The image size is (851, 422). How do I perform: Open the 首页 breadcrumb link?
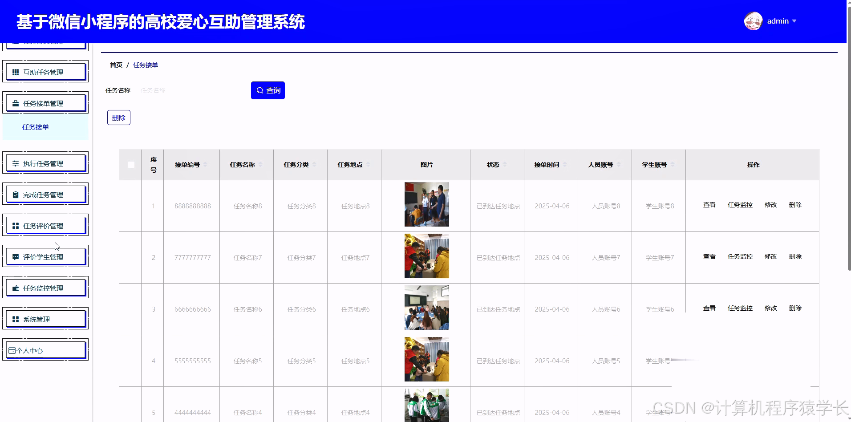click(116, 65)
